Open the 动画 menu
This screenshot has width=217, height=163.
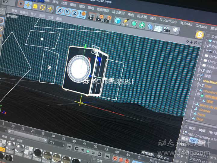(64, 3)
